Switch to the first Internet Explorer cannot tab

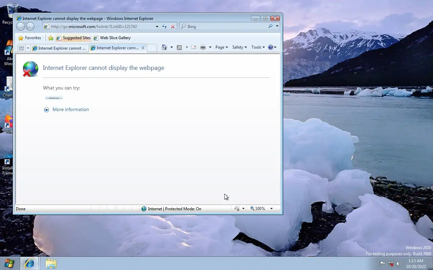tap(60, 48)
